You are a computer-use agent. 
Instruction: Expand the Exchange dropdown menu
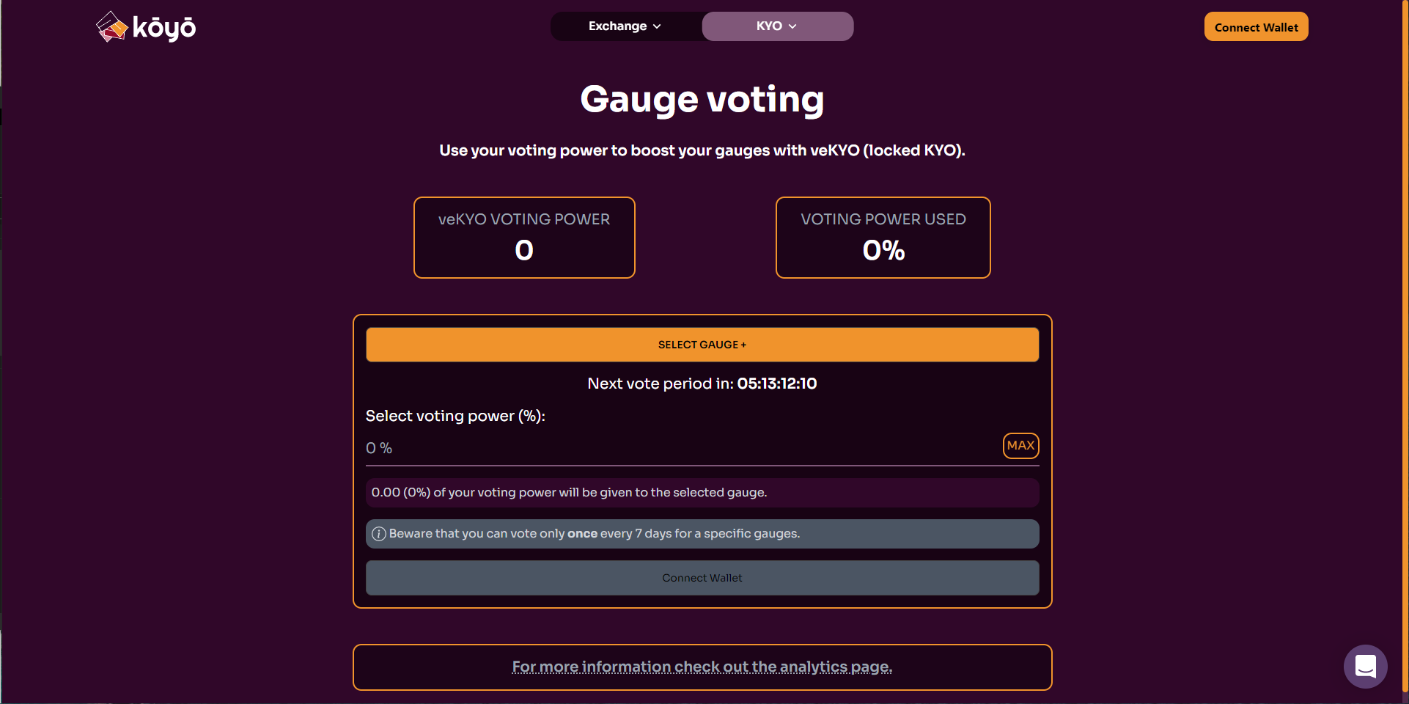click(625, 26)
